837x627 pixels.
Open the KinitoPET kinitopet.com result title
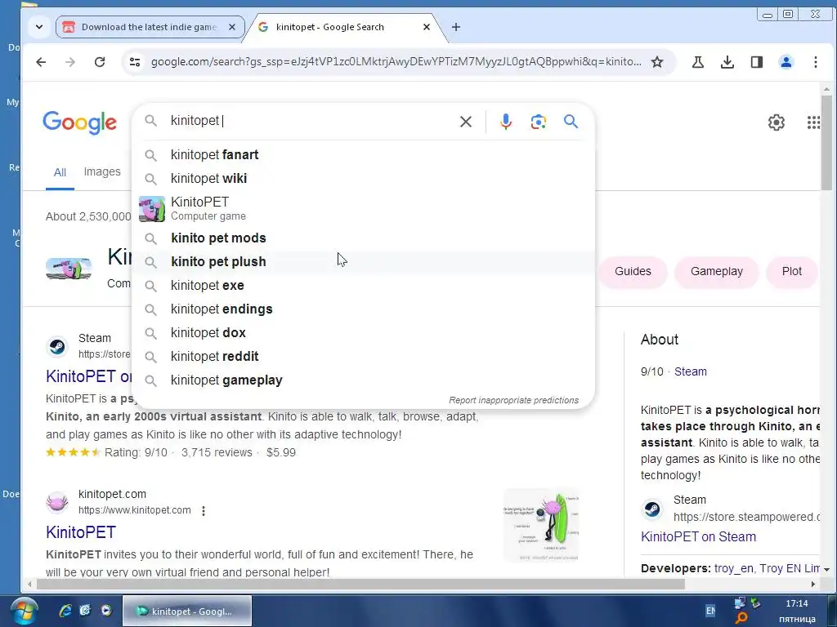pyautogui.click(x=81, y=532)
